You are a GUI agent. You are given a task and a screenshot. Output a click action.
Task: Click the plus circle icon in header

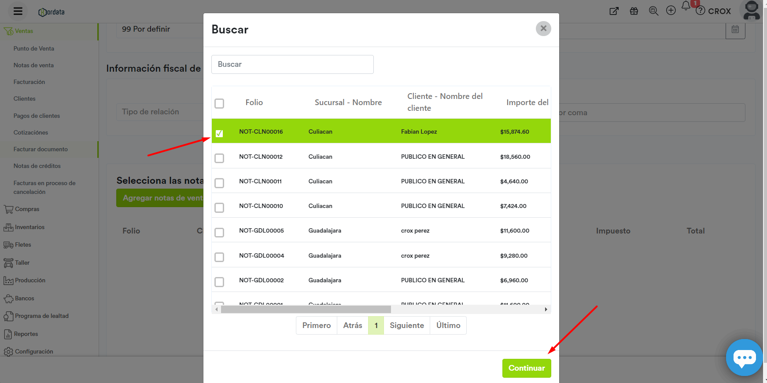click(x=671, y=11)
